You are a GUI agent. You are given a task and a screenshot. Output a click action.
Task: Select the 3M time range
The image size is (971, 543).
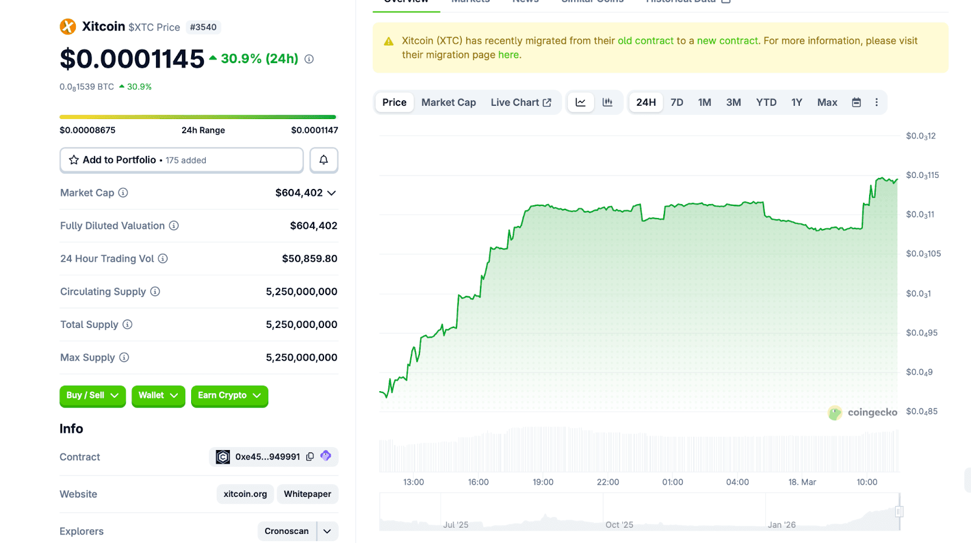pos(734,102)
